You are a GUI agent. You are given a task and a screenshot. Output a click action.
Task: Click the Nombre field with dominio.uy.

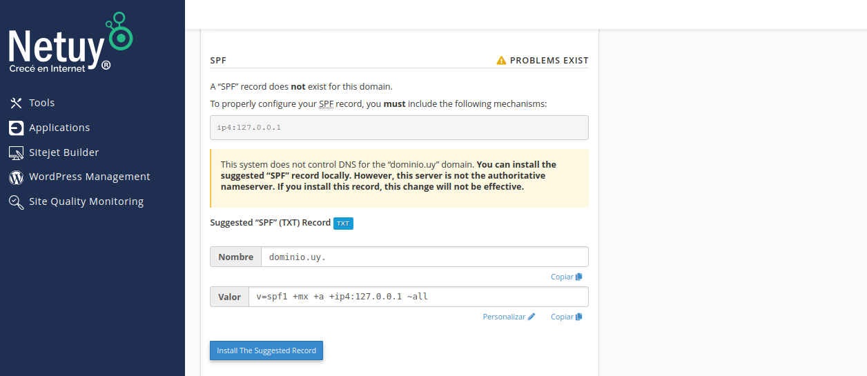click(x=424, y=257)
